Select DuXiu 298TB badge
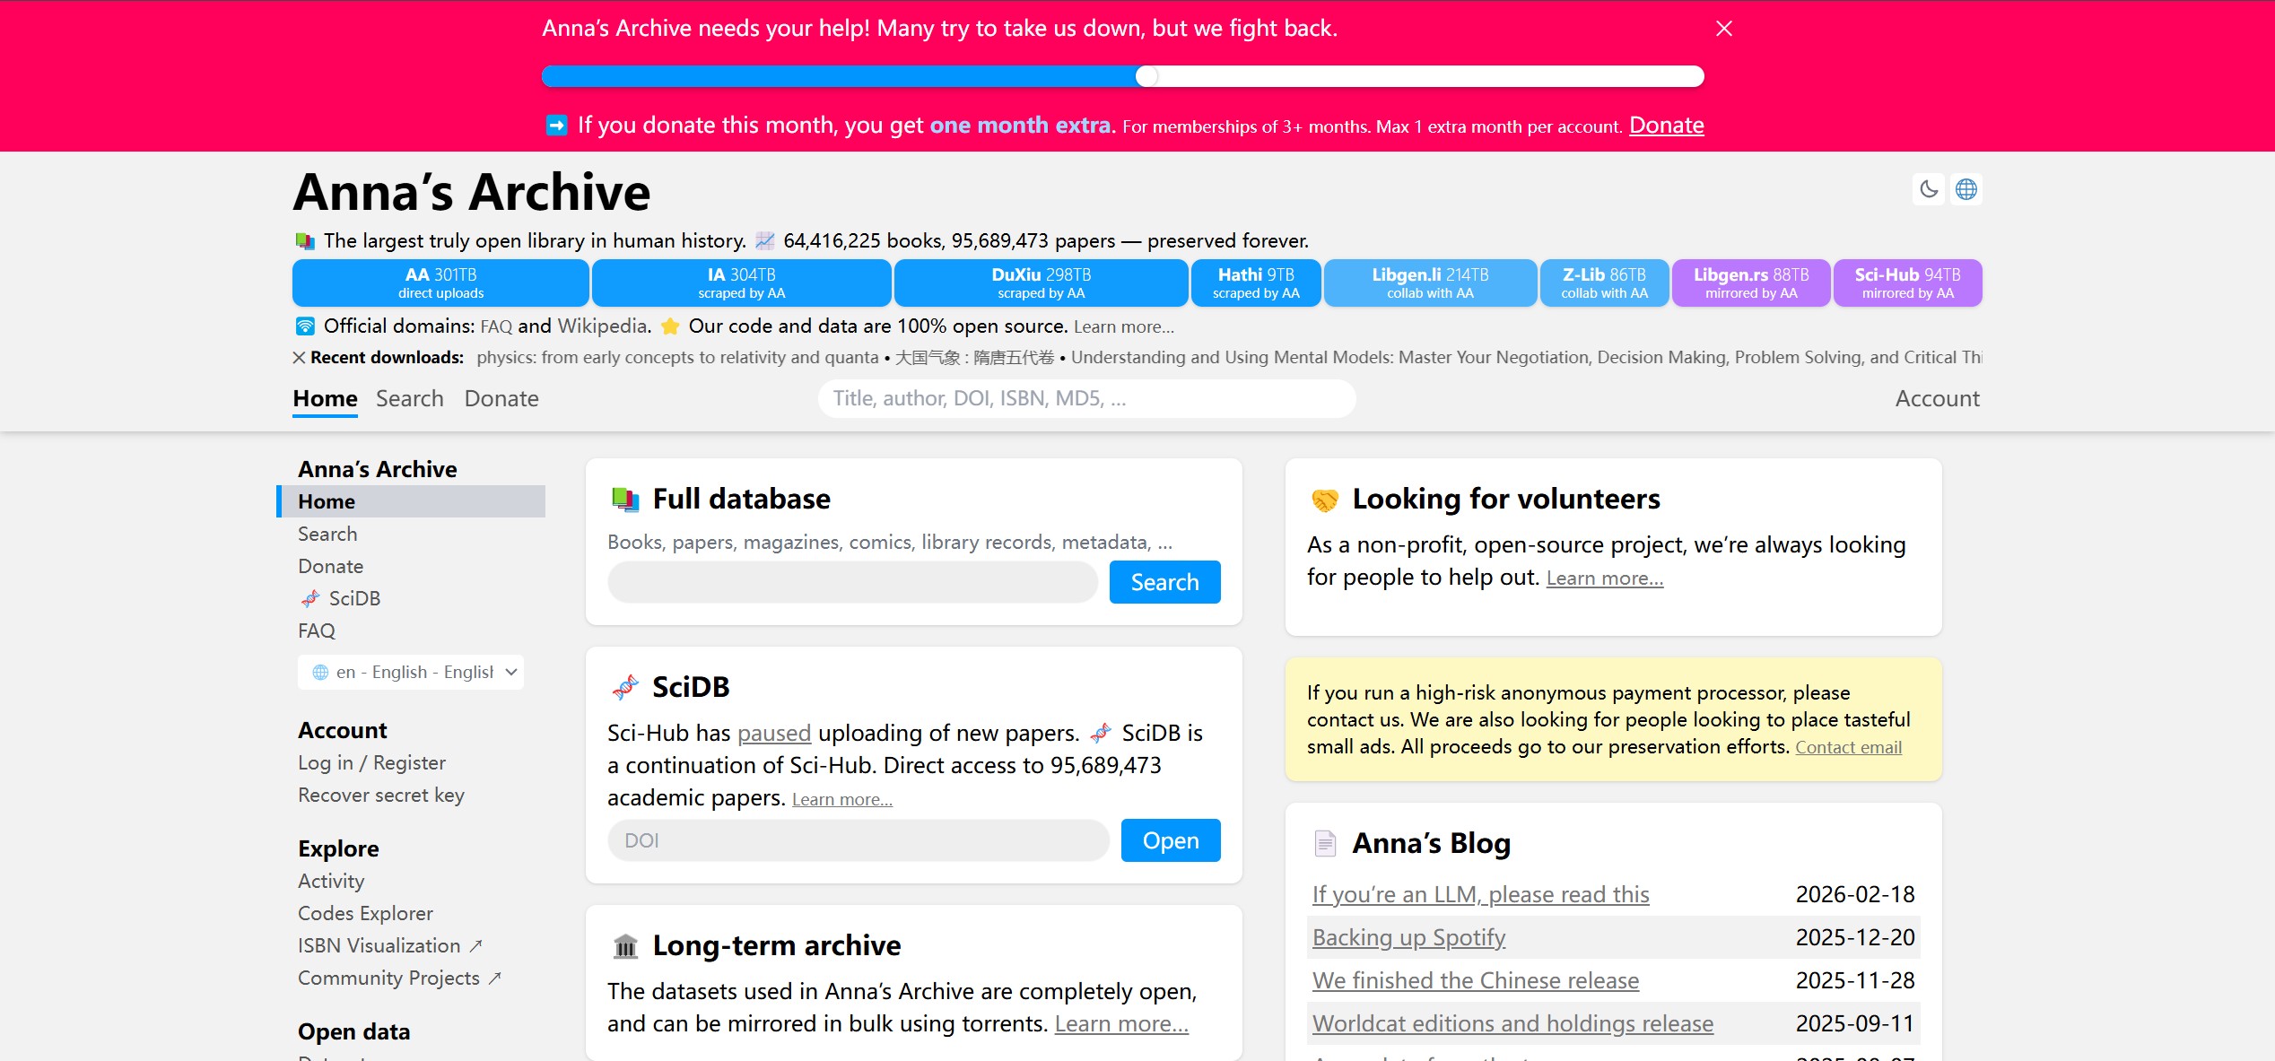 (1041, 283)
